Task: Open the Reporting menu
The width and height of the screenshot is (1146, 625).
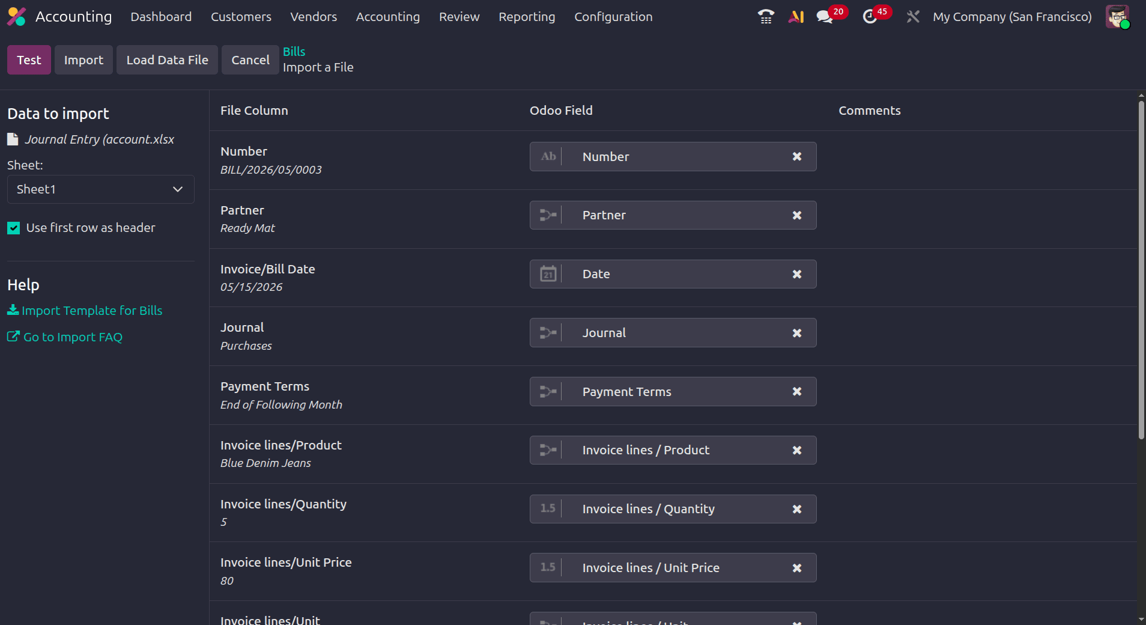Action: (x=527, y=17)
